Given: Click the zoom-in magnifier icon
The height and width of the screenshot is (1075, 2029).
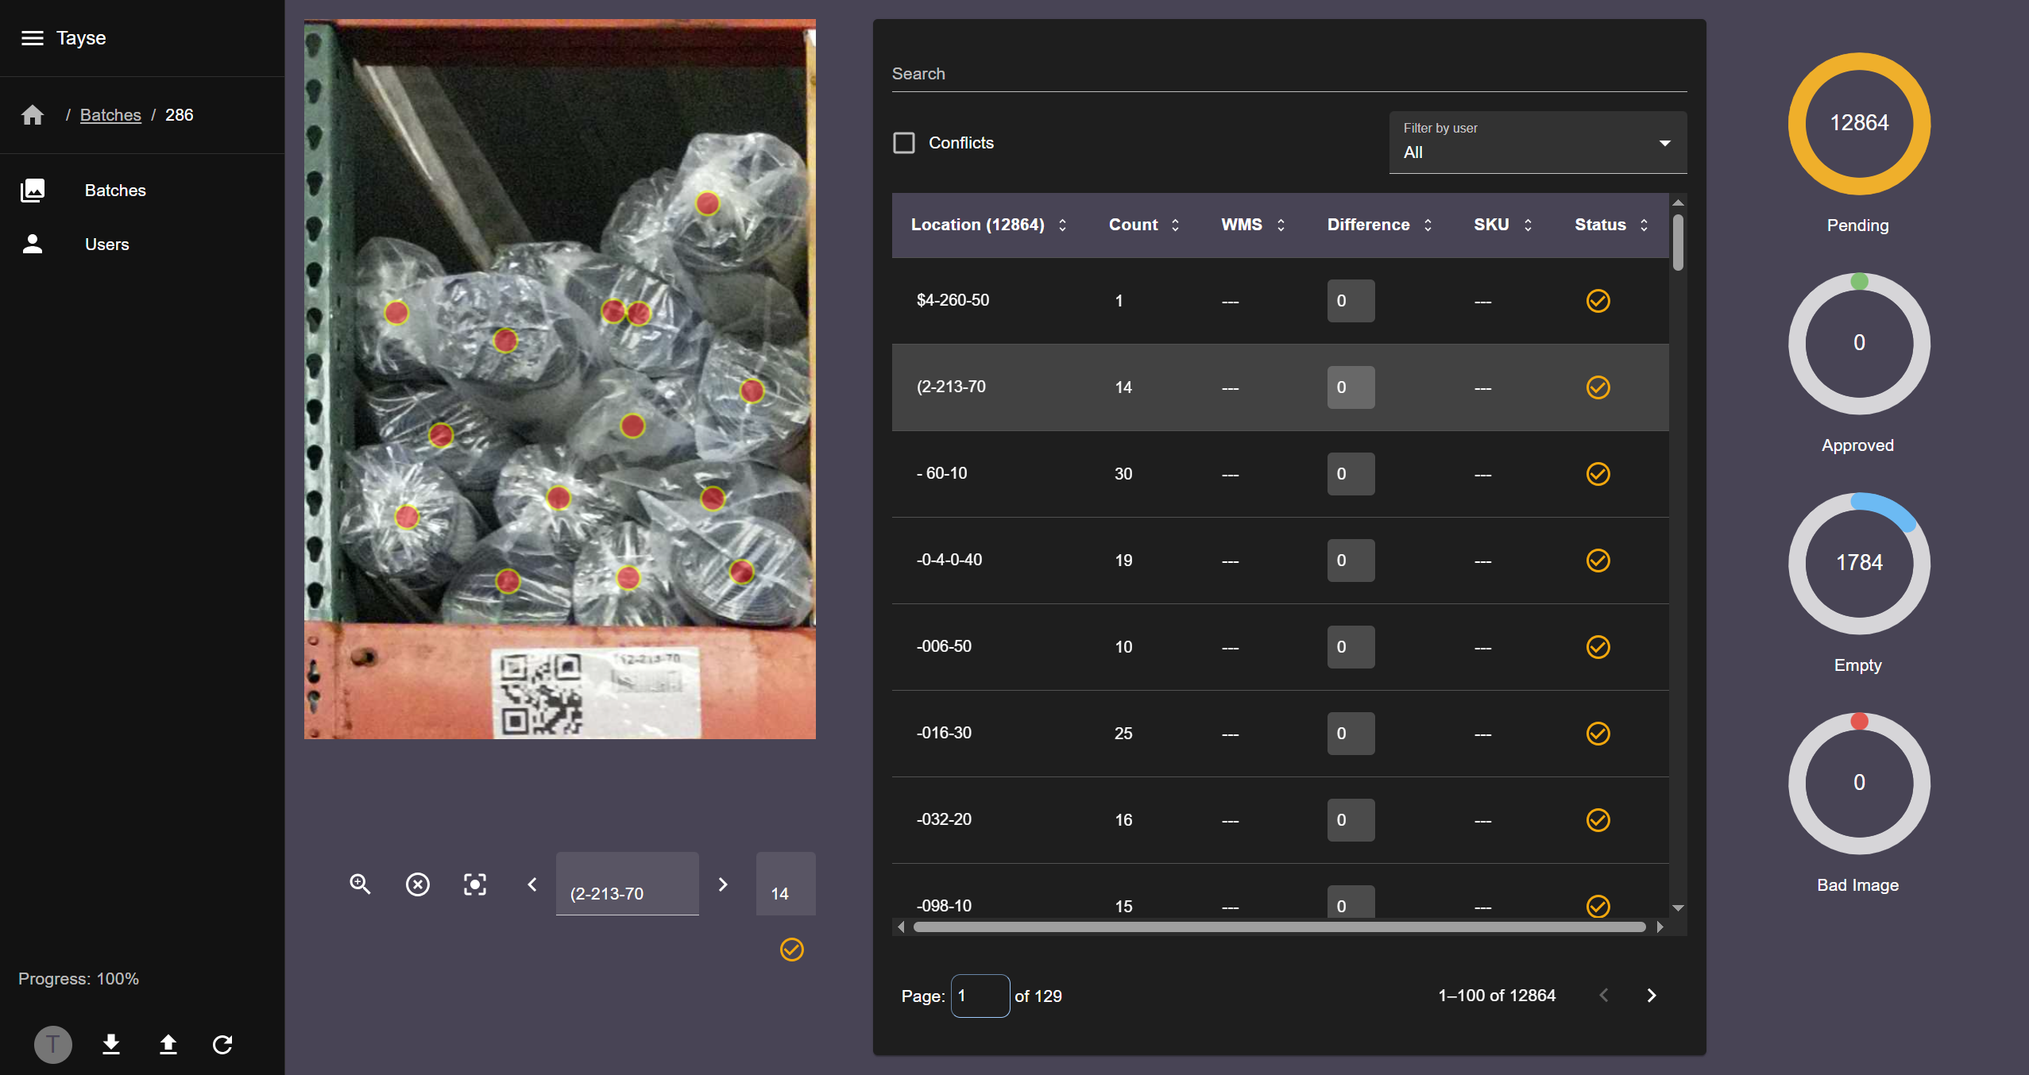Looking at the screenshot, I should (x=360, y=884).
